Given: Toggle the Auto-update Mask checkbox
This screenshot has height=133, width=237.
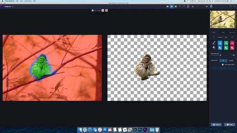Looking at the screenshot, I should coord(223,65).
